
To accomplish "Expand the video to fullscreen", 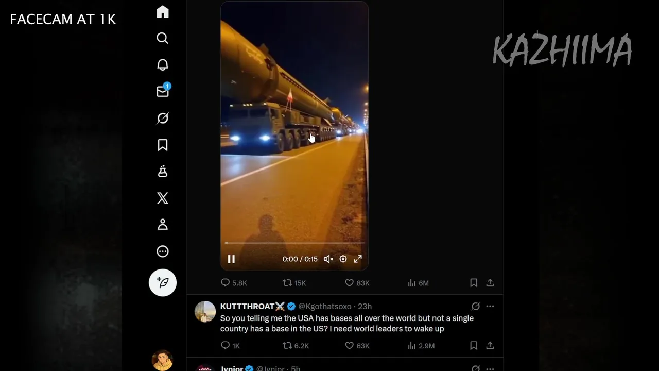I will (358, 259).
